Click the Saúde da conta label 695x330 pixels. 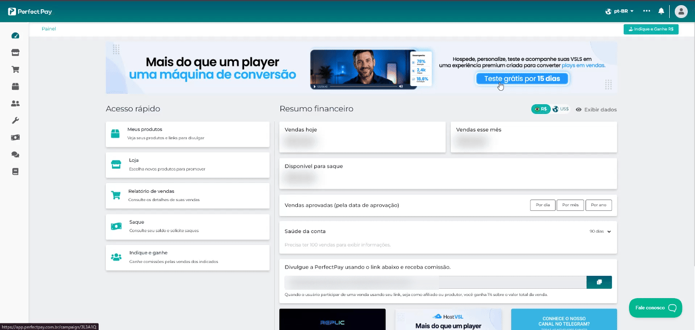click(x=305, y=232)
